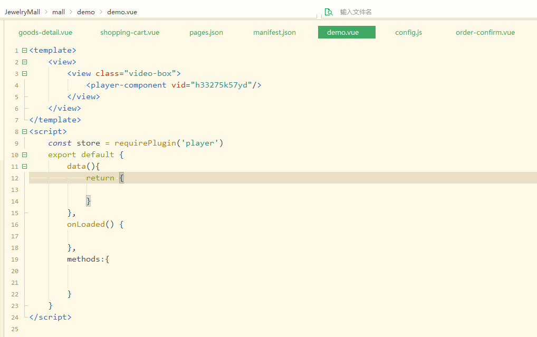
Task: Collapse the view block on line 2
Action: [x=24, y=62]
